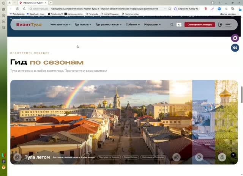
Task: Open the three-dots menu in address bar
Action: (x=166, y=9)
